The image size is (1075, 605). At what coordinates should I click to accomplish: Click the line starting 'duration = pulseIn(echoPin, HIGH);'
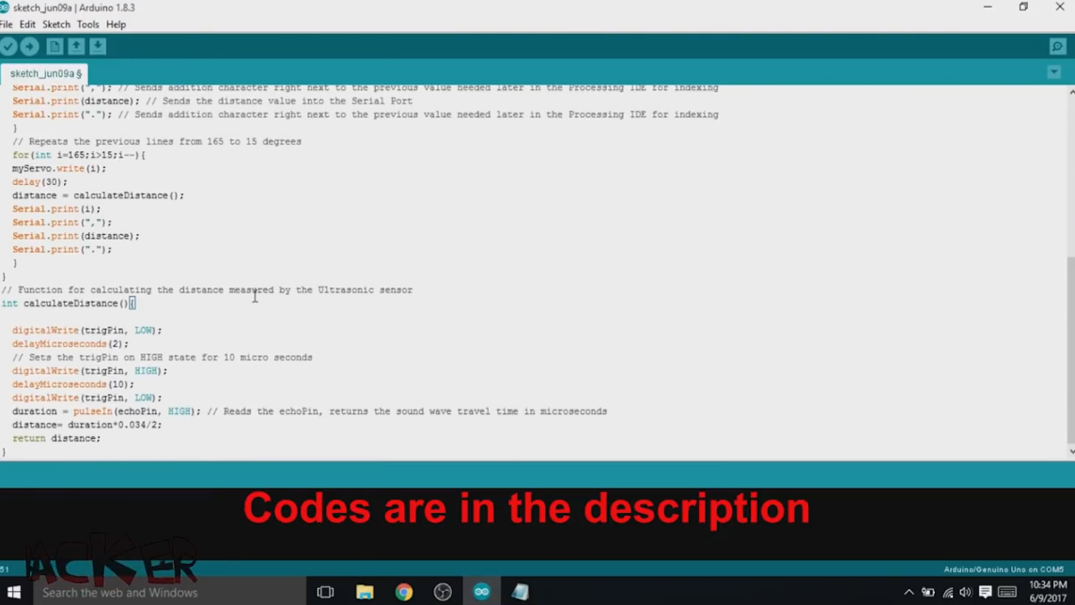(x=309, y=411)
